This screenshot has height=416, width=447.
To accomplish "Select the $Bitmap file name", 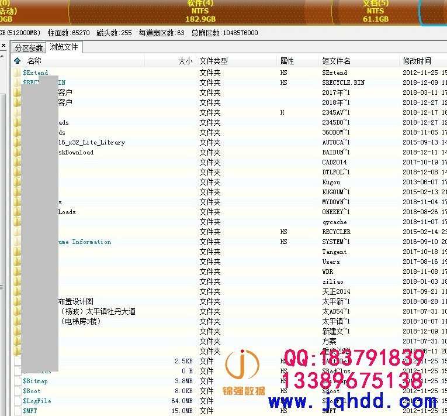I will pyautogui.click(x=35, y=381).
